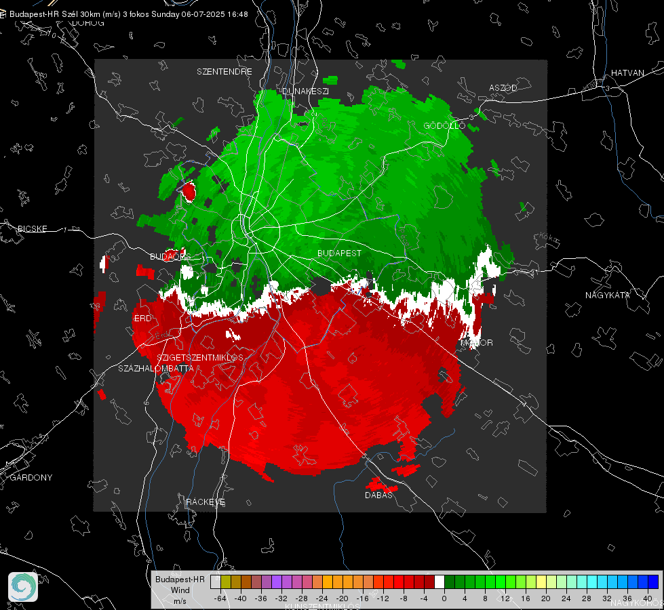Click the HATVAN town label
The height and width of the screenshot is (610, 664).
[627, 73]
